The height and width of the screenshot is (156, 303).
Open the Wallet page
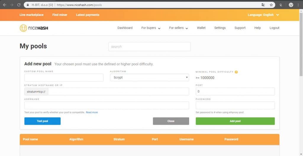pyautogui.click(x=201, y=28)
